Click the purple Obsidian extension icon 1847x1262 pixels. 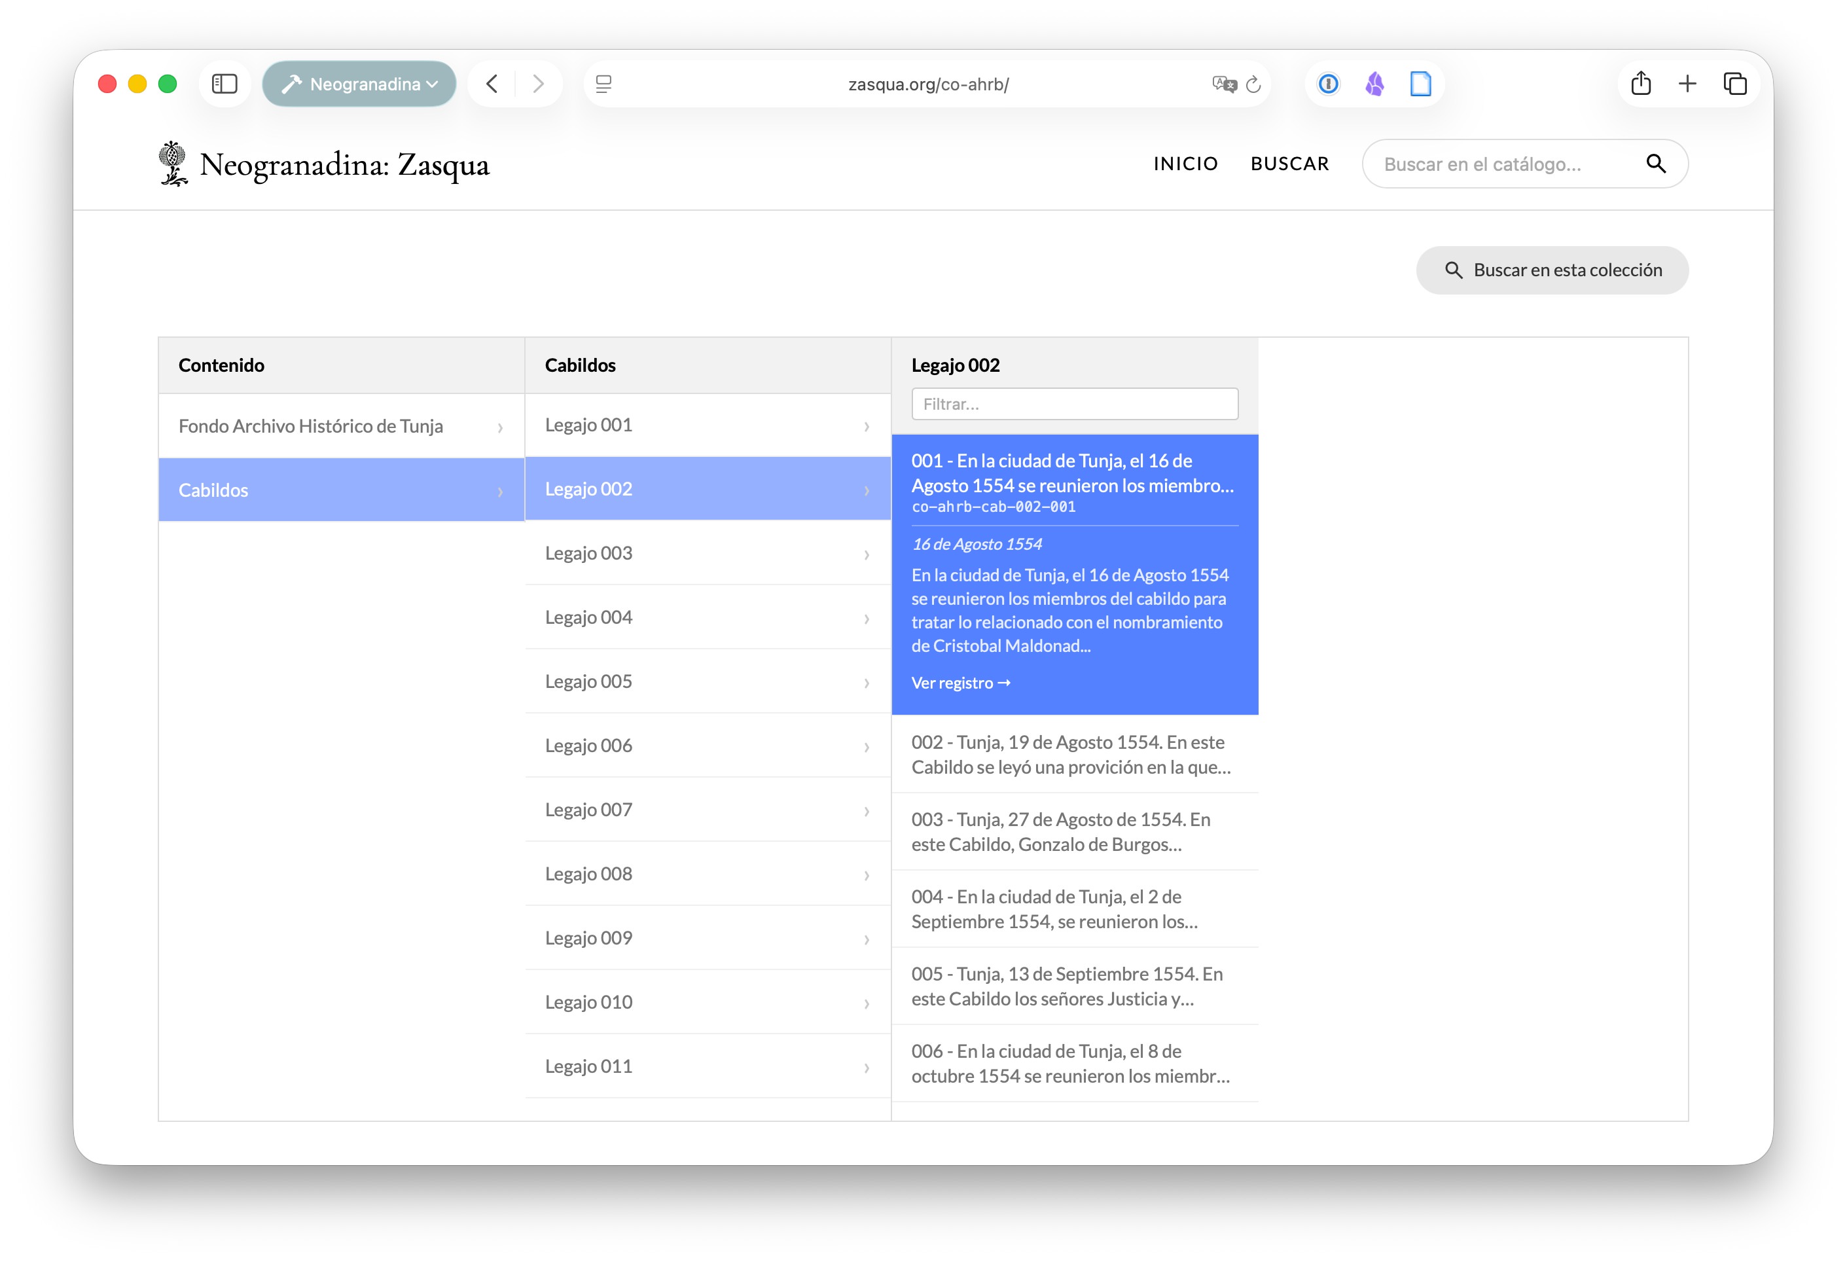pyautogui.click(x=1374, y=83)
